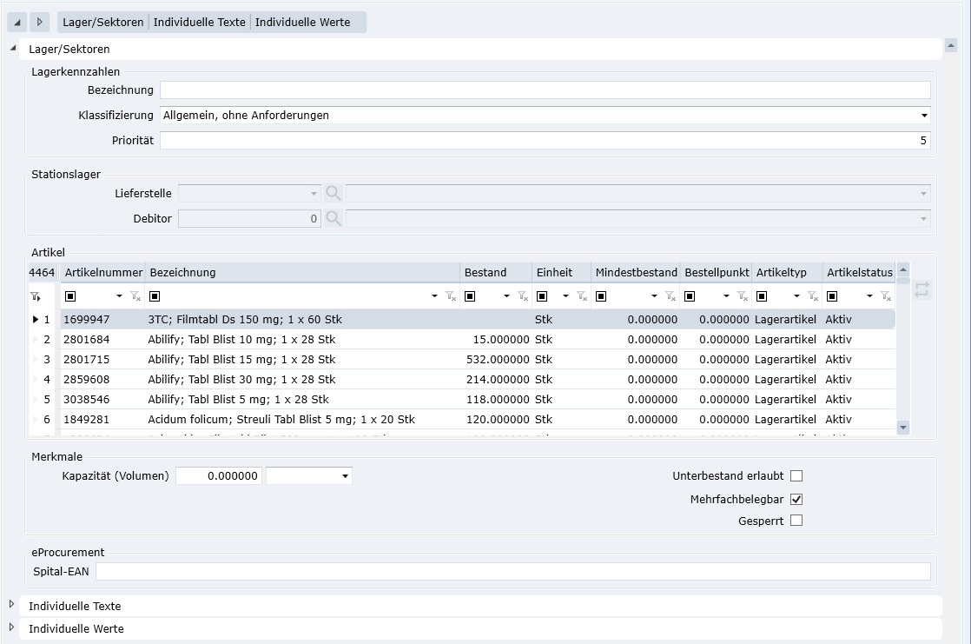This screenshot has height=644, width=971.
Task: Enable the Unterbestand erlaubt checkbox
Action: coord(796,476)
